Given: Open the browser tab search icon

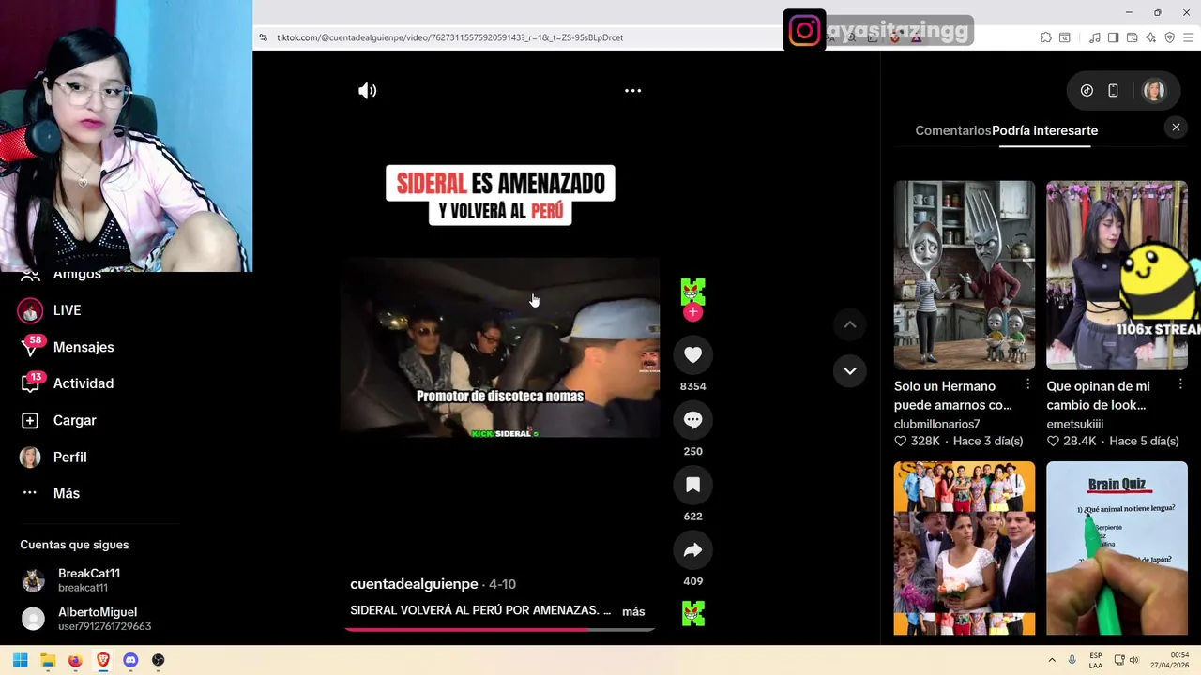Looking at the screenshot, I should point(1065,37).
